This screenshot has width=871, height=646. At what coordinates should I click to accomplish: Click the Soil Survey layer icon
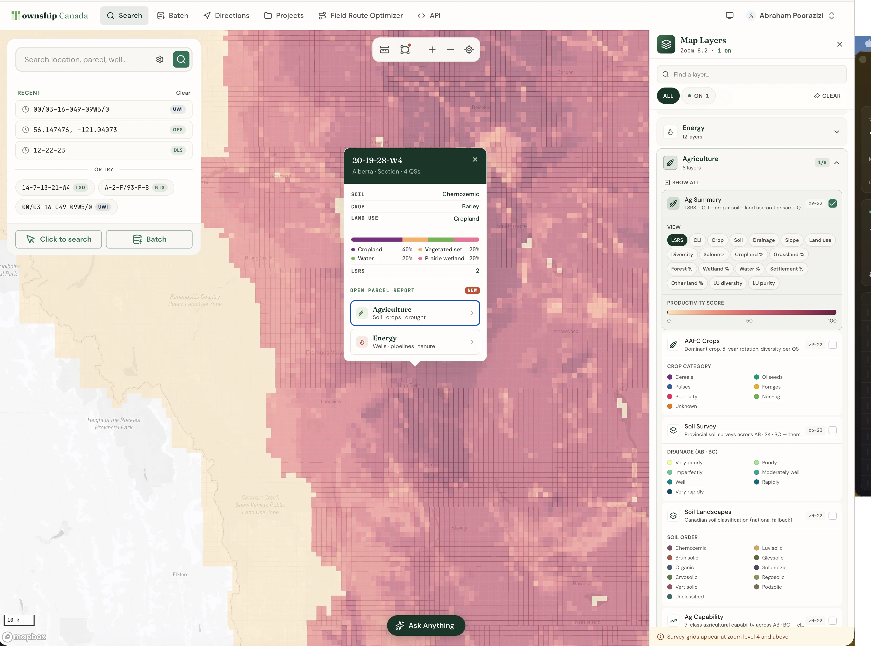(673, 430)
